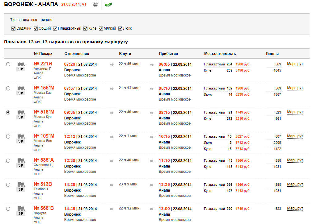Click the 'В пути' column header
The width and height of the screenshot is (317, 224).
125,54
